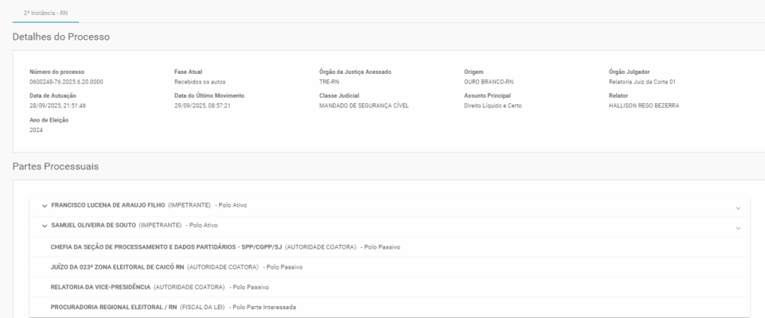Expand chevron left of Samuel Oliveira de Souto
765x318 pixels.
[x=45, y=225]
